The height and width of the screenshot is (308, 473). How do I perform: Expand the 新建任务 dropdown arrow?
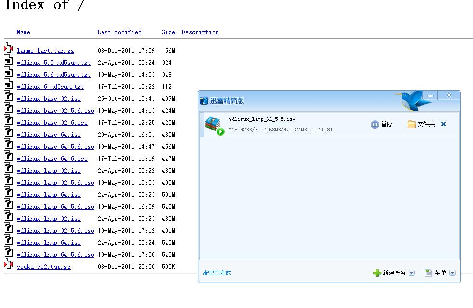pyautogui.click(x=411, y=273)
